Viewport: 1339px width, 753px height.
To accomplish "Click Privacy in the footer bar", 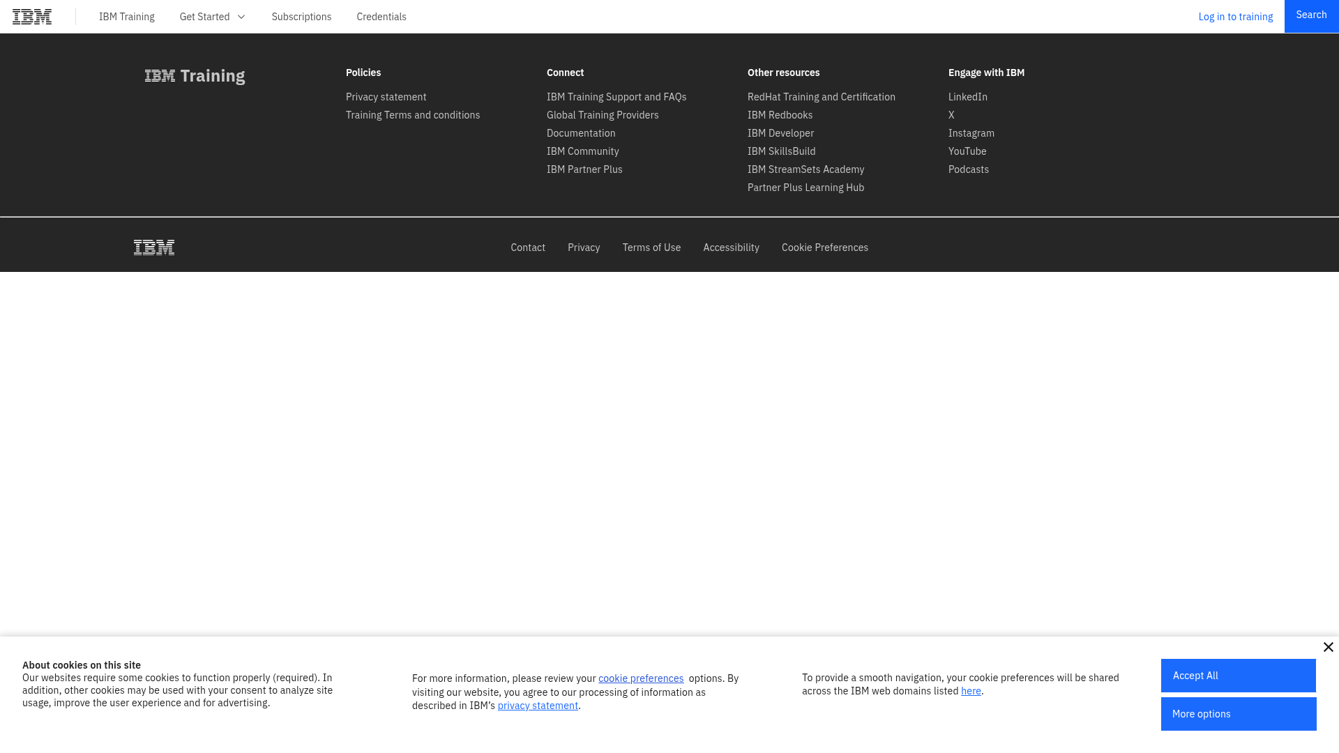I will [x=584, y=248].
